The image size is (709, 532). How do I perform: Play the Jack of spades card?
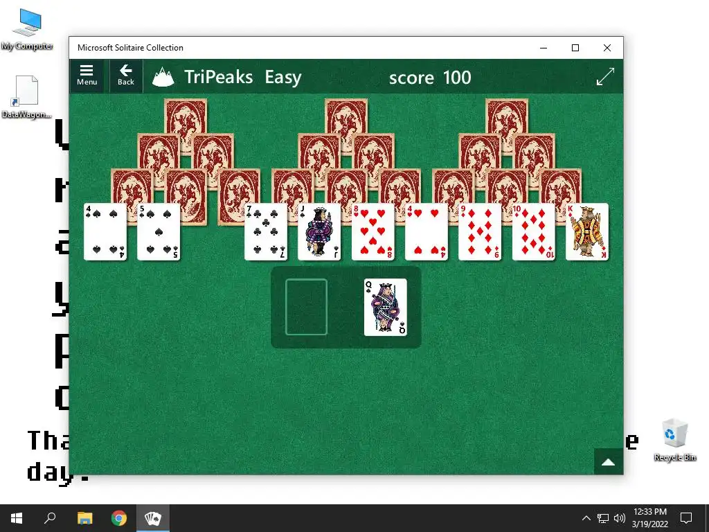(x=319, y=231)
